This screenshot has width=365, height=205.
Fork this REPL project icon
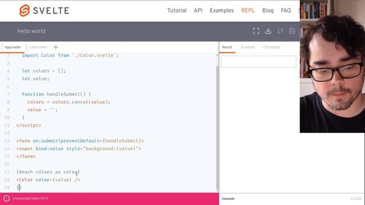280,31
